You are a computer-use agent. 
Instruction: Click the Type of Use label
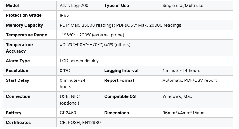(x=117, y=6)
